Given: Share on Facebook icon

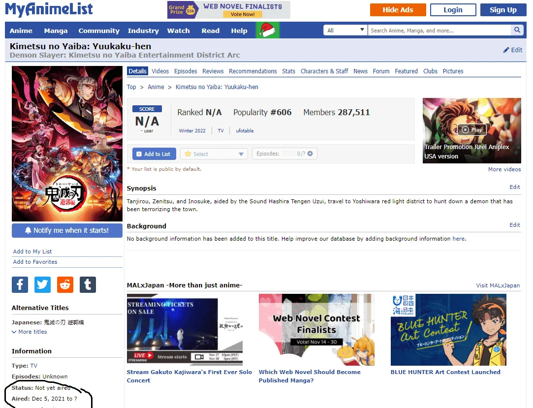Looking at the screenshot, I should [x=20, y=284].
